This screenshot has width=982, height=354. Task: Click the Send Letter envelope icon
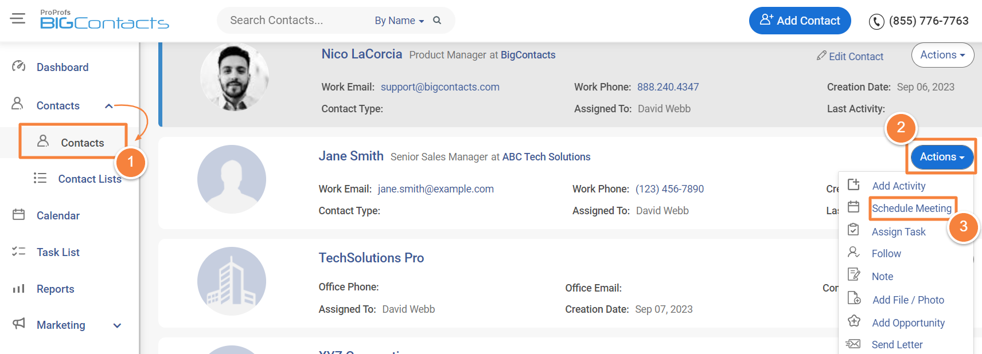tap(854, 344)
